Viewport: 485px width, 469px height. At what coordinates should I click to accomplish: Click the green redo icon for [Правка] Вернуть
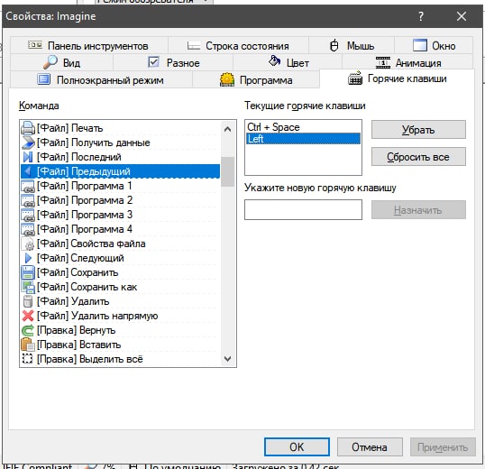pyautogui.click(x=28, y=330)
